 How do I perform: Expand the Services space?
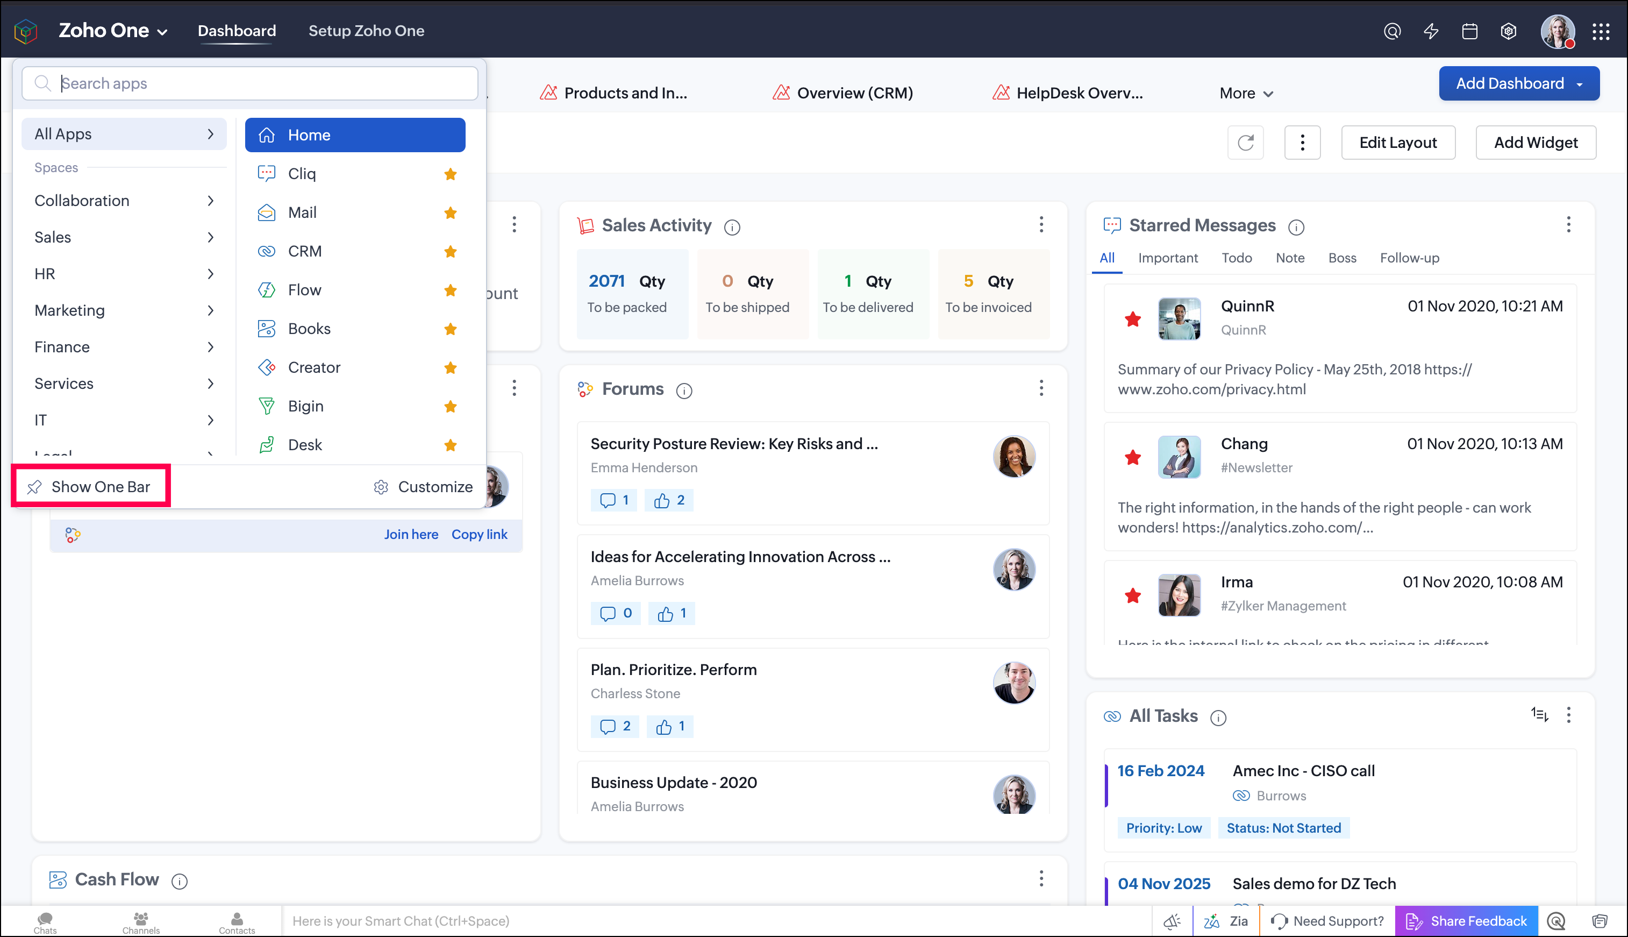[x=124, y=384]
